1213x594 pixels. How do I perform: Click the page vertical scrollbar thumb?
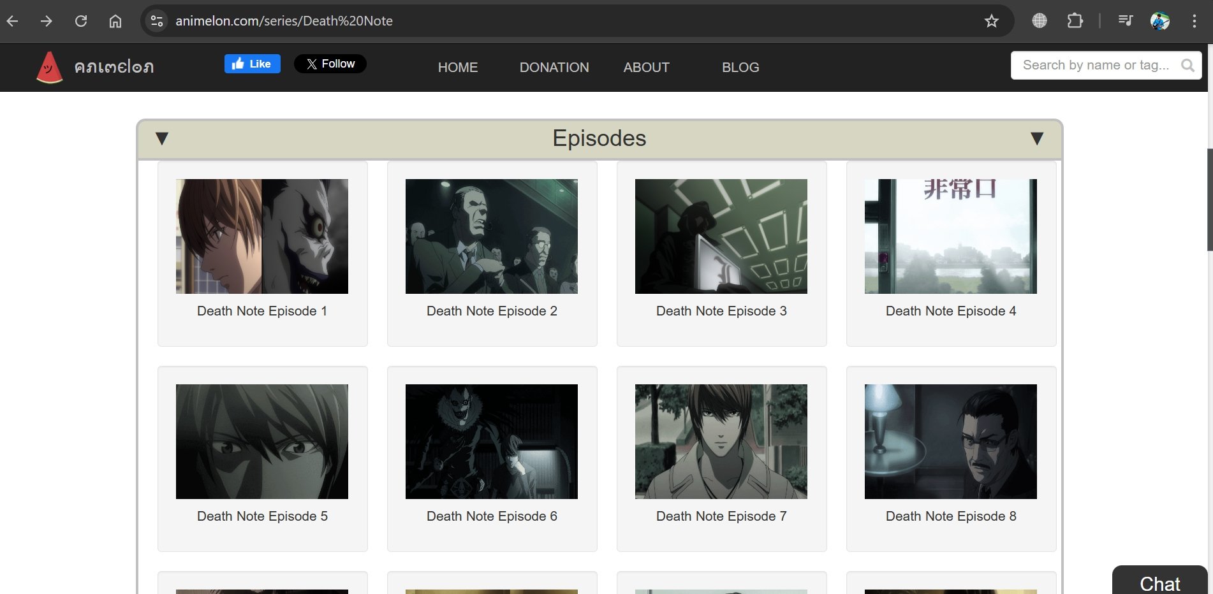pos(1210,199)
